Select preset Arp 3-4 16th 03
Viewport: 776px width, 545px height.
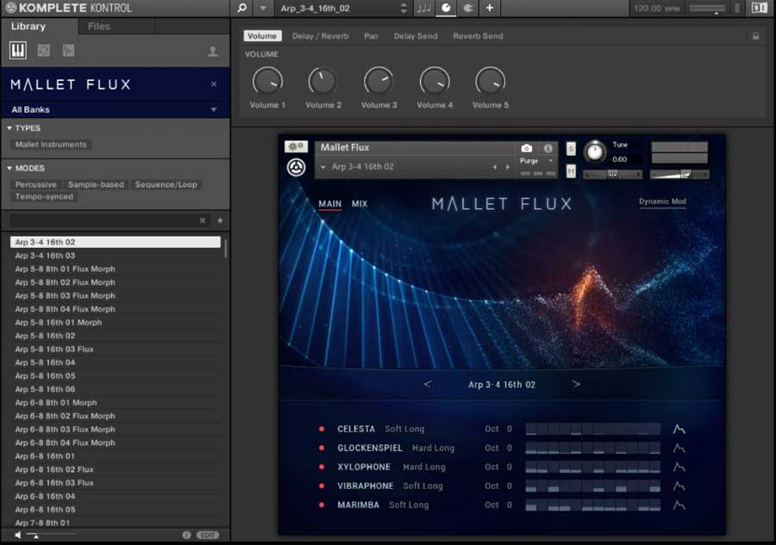click(x=115, y=256)
